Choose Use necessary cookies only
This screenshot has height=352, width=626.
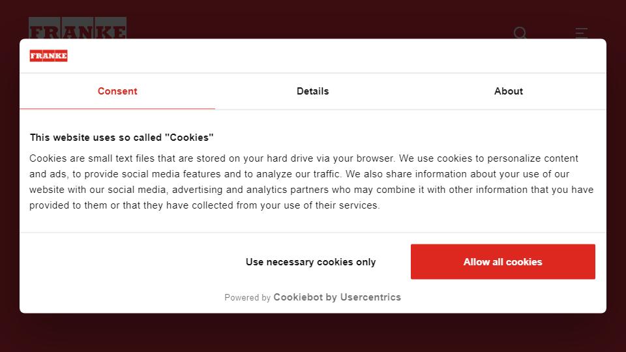tap(310, 262)
